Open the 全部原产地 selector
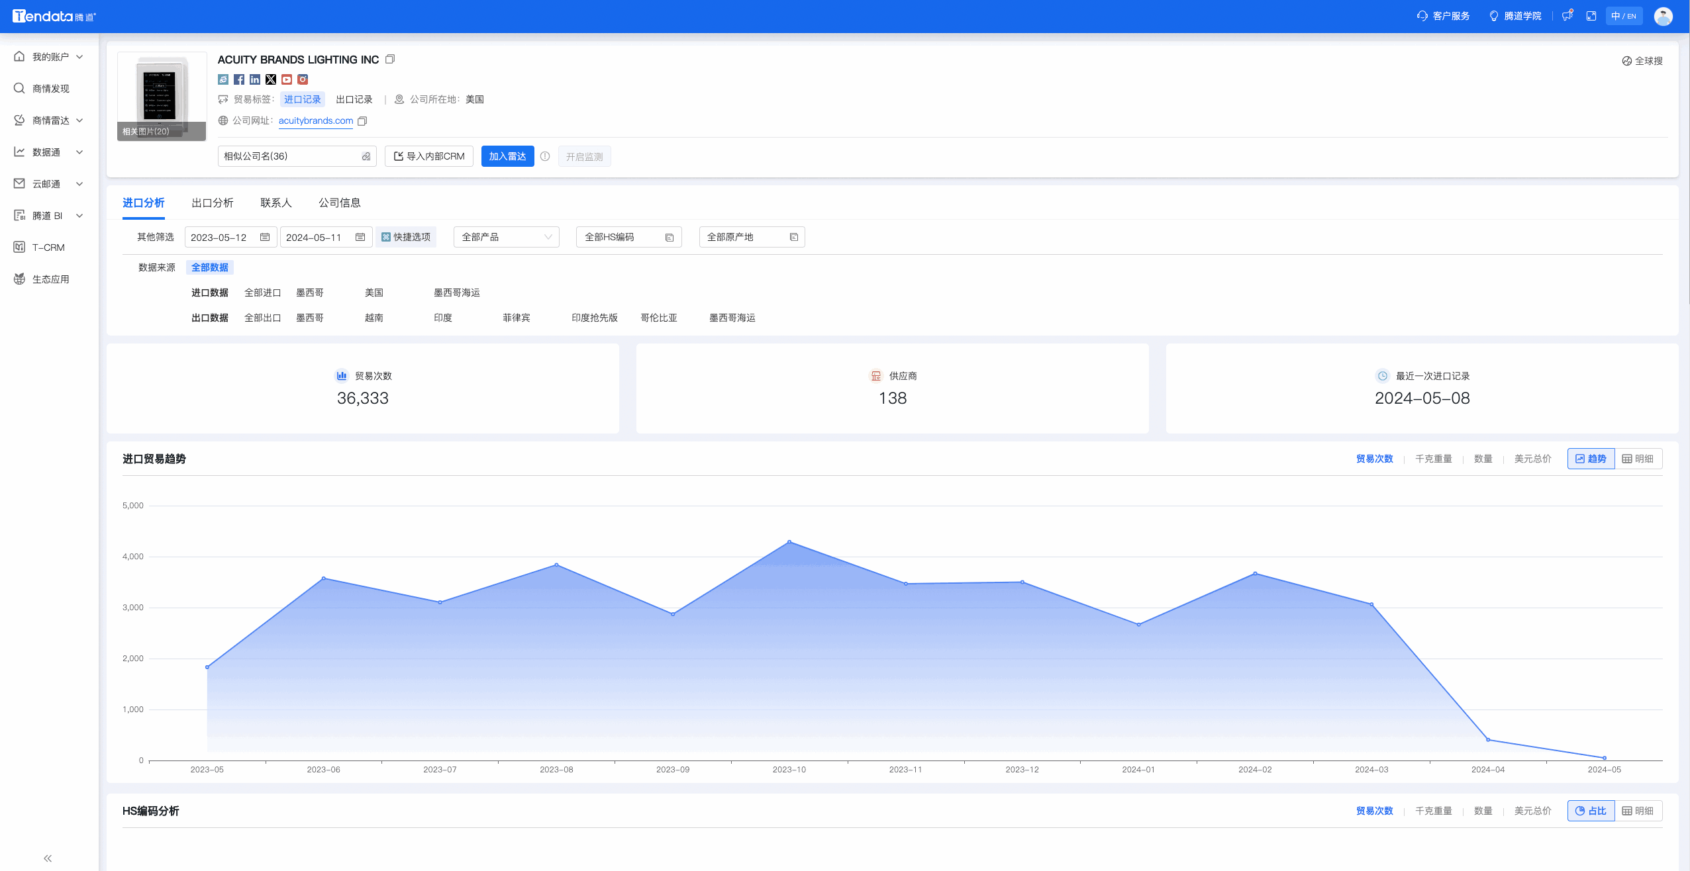The height and width of the screenshot is (871, 1690). pos(752,237)
